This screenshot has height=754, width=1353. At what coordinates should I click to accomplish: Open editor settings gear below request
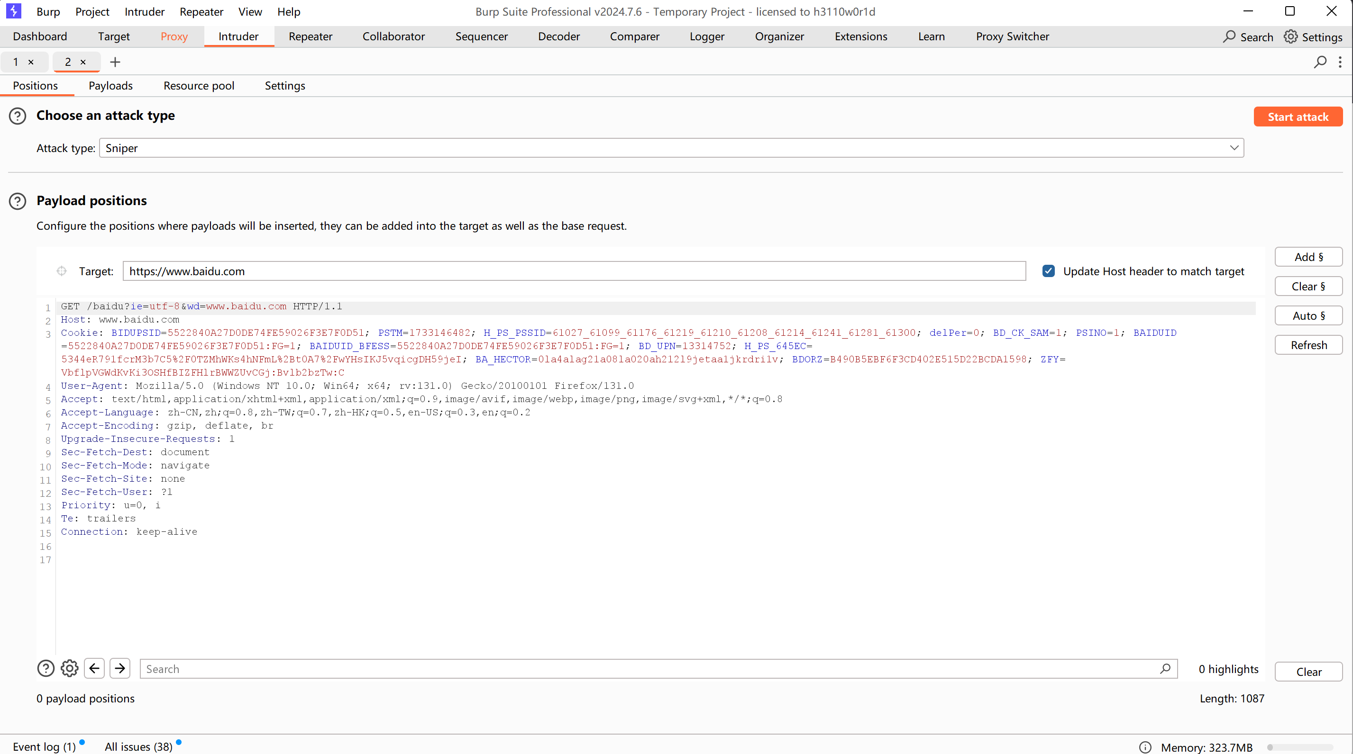pos(69,668)
